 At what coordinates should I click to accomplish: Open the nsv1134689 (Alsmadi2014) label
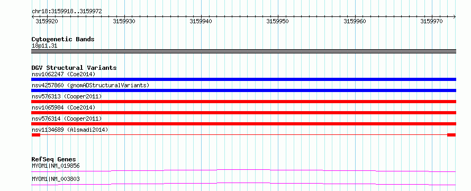[70, 130]
